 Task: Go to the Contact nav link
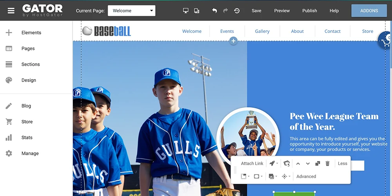[x=332, y=31]
